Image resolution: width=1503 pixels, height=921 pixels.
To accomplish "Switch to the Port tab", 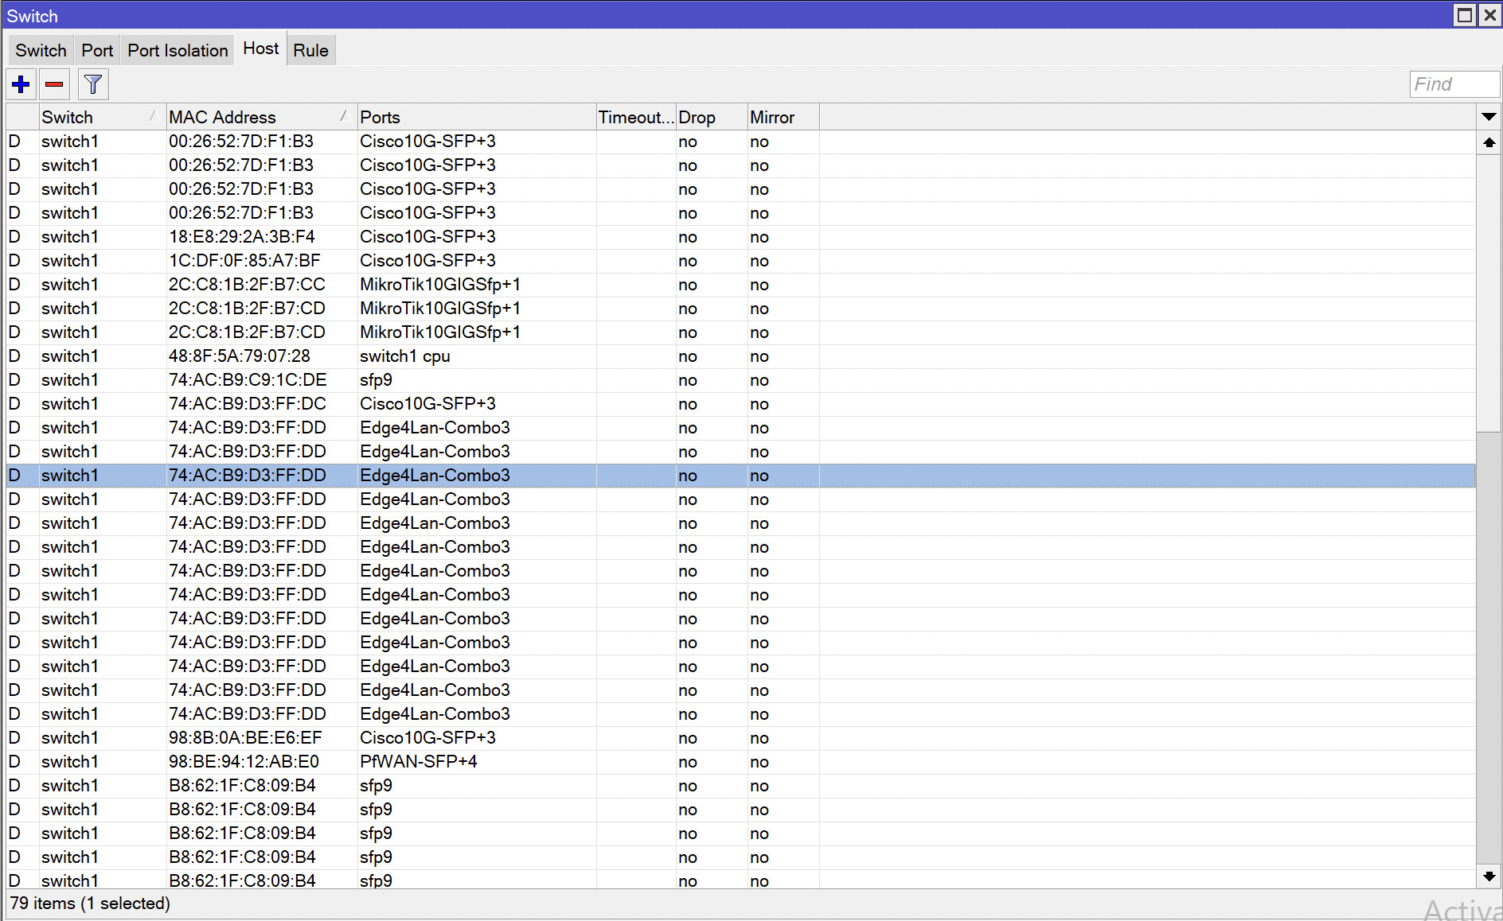I will click(96, 49).
